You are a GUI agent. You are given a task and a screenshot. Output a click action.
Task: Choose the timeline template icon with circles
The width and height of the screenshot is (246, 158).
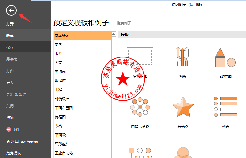click(x=140, y=153)
